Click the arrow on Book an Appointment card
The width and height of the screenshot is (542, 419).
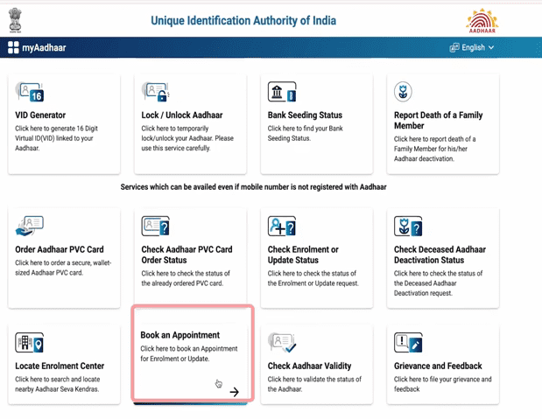point(234,392)
